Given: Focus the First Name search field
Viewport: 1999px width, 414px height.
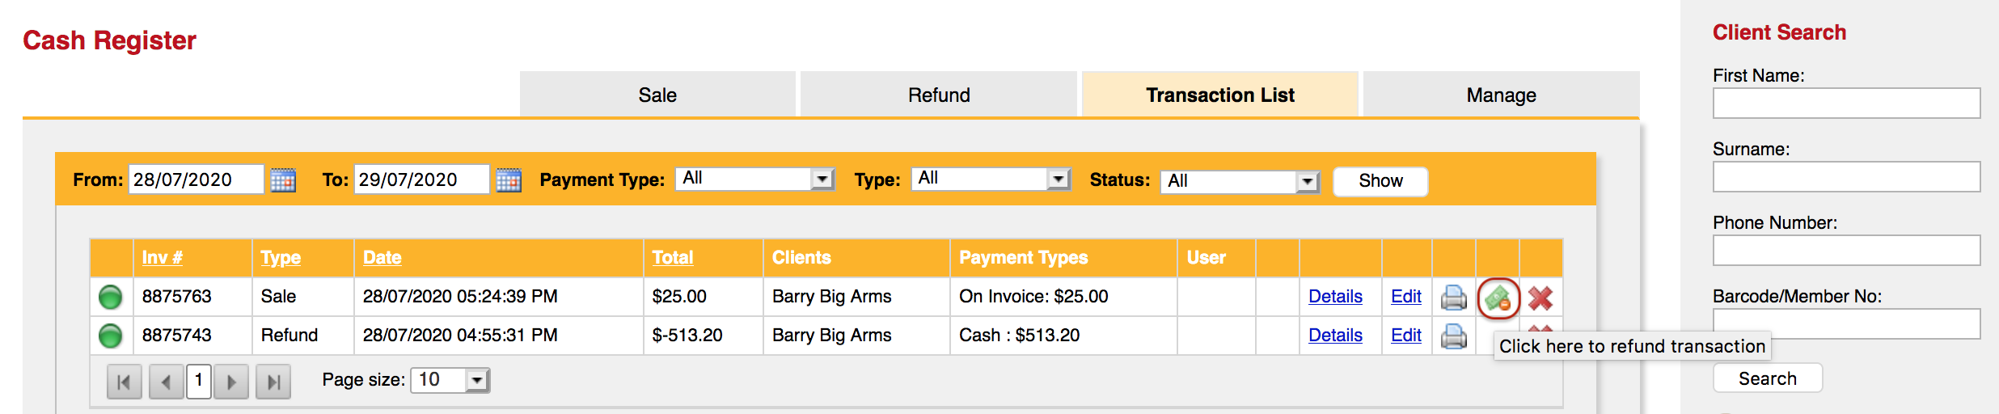Looking at the screenshot, I should 1846,103.
